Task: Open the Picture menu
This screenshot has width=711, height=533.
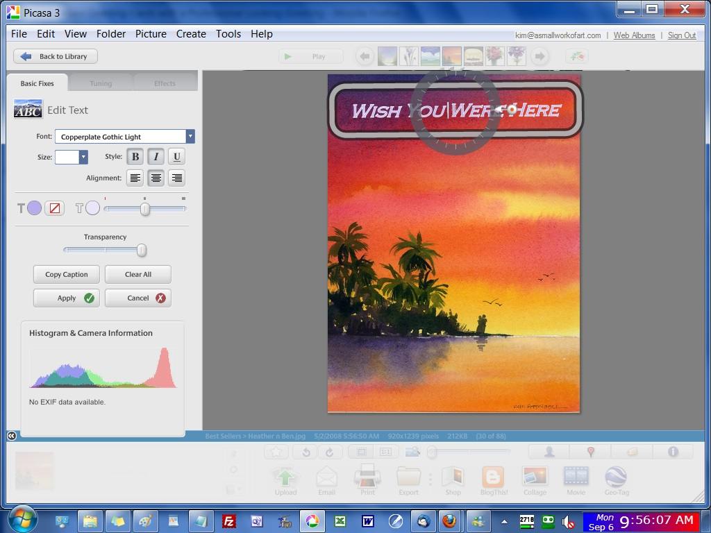Action: pyautogui.click(x=151, y=34)
